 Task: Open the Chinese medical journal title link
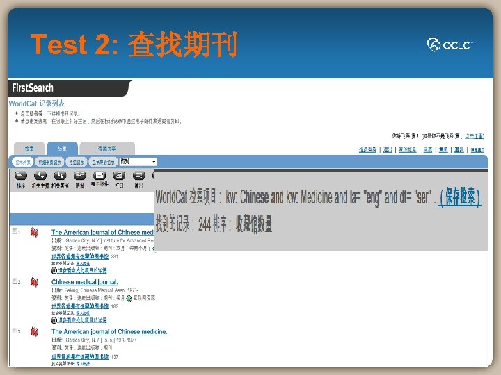pyautogui.click(x=85, y=282)
